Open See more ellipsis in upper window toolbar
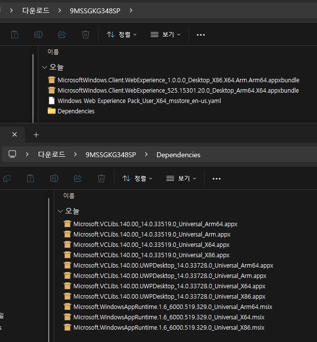The height and width of the screenshot is (342, 317). coord(201,34)
